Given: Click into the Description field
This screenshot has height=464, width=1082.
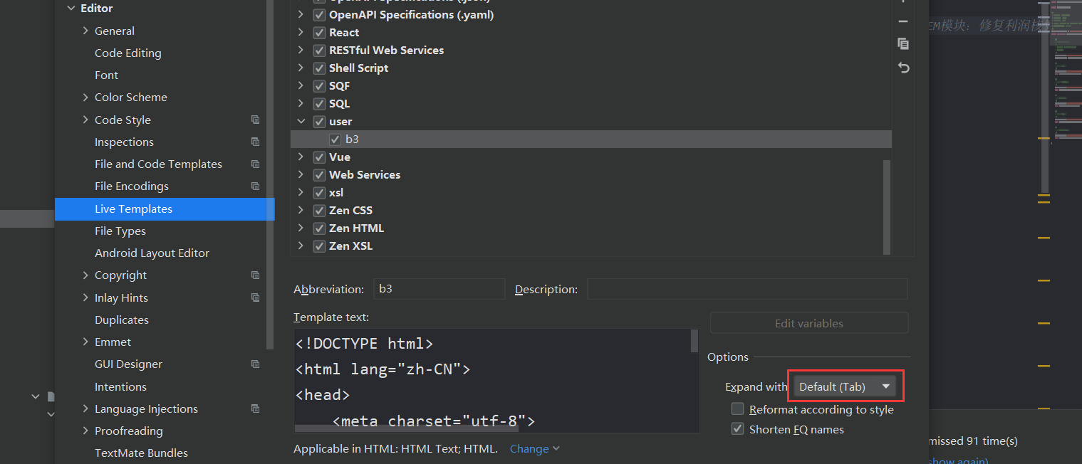Looking at the screenshot, I should pyautogui.click(x=747, y=289).
